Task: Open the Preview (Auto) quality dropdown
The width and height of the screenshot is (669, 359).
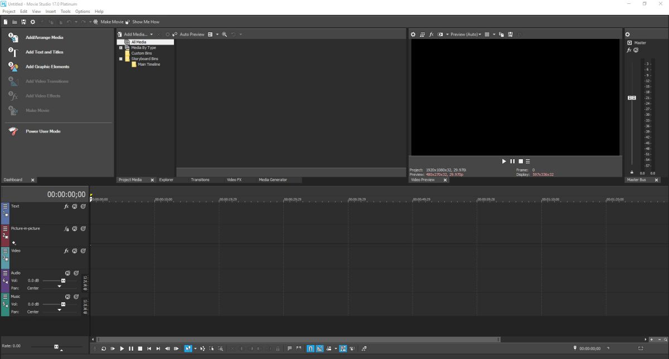Action: click(466, 35)
